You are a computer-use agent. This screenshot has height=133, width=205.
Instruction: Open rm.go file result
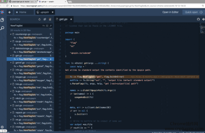coord(30,120)
